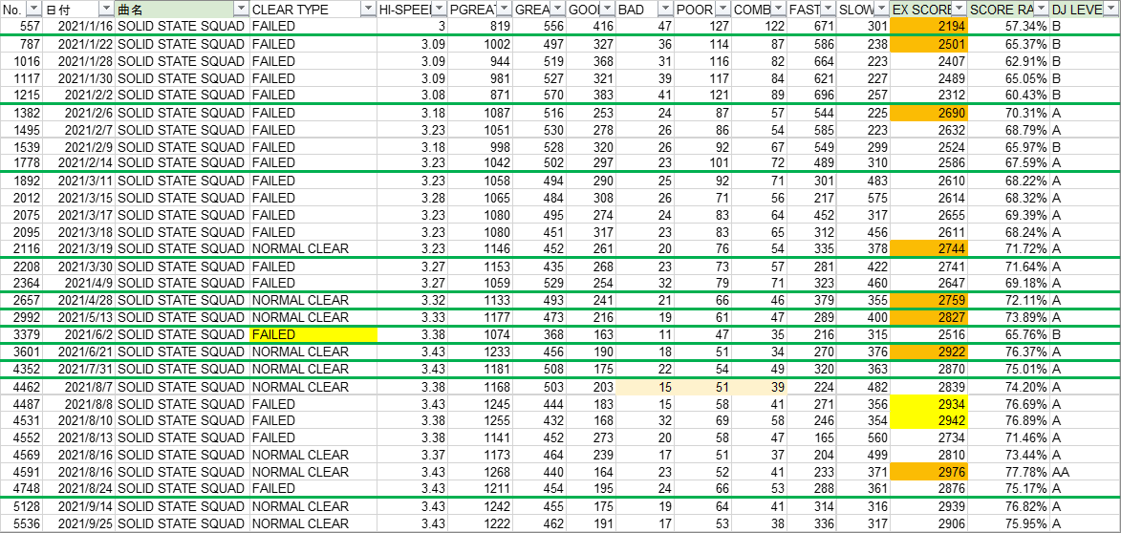The height and width of the screenshot is (533, 1121).
Task: Open the DJ LEVEL filter dropdown
Action: (1111, 10)
